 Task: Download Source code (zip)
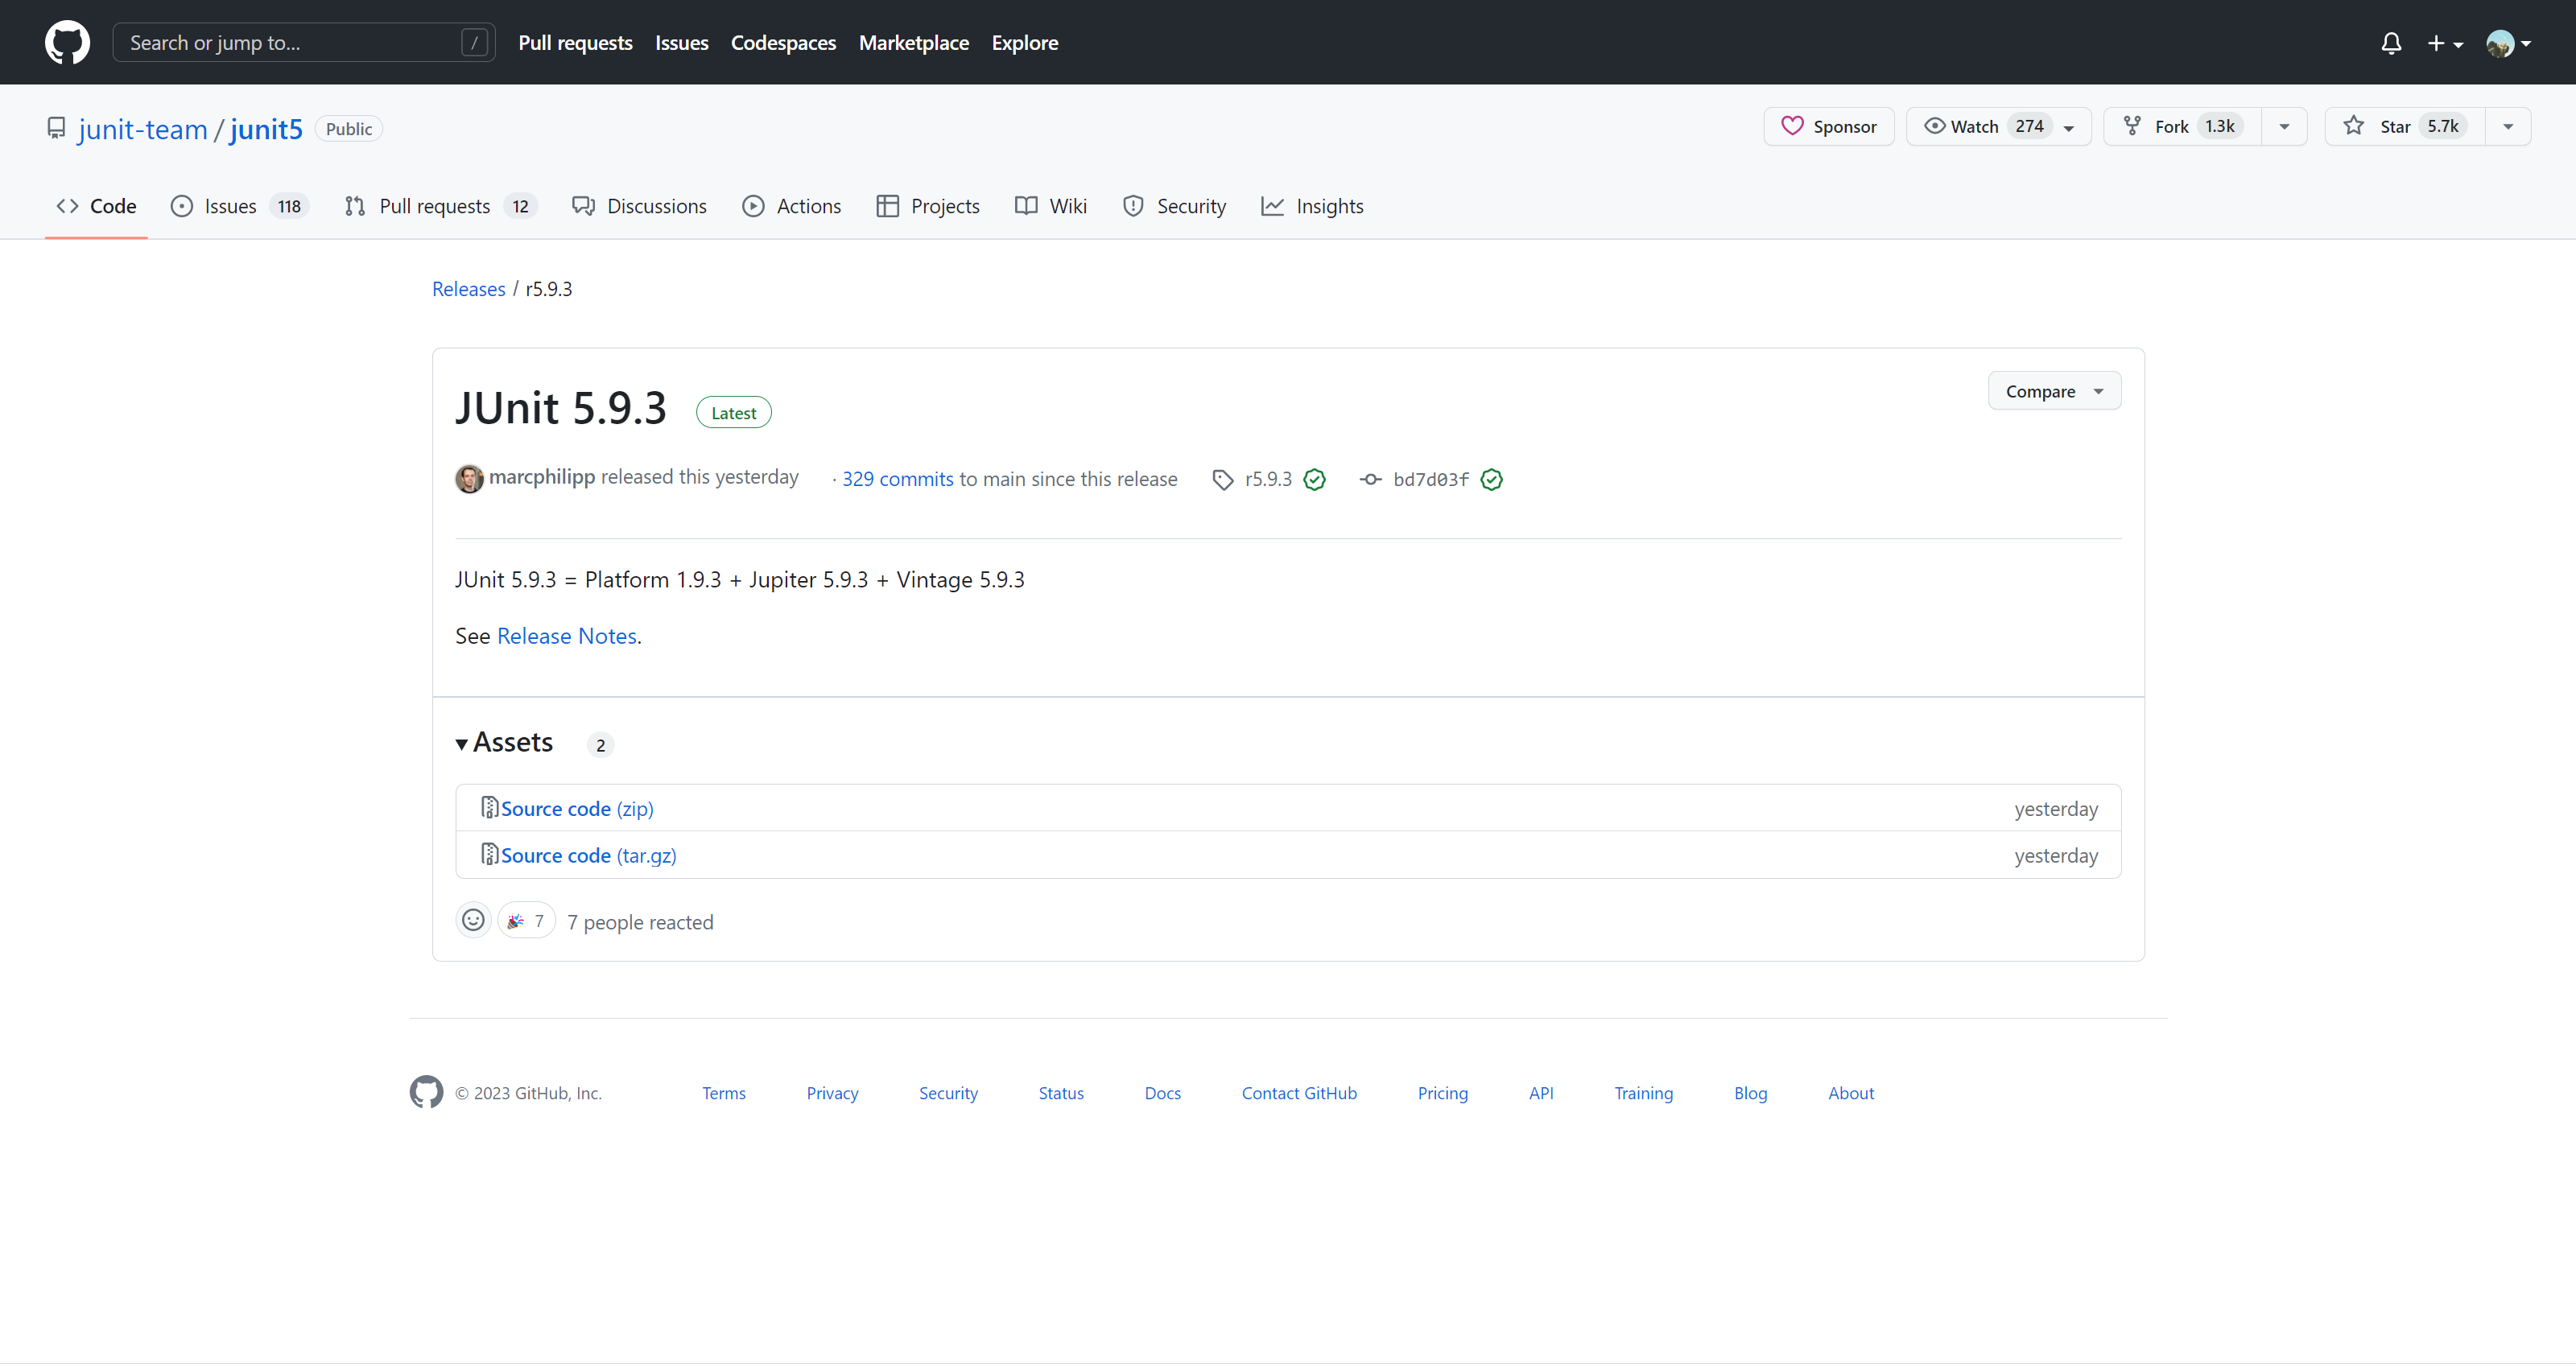577,808
